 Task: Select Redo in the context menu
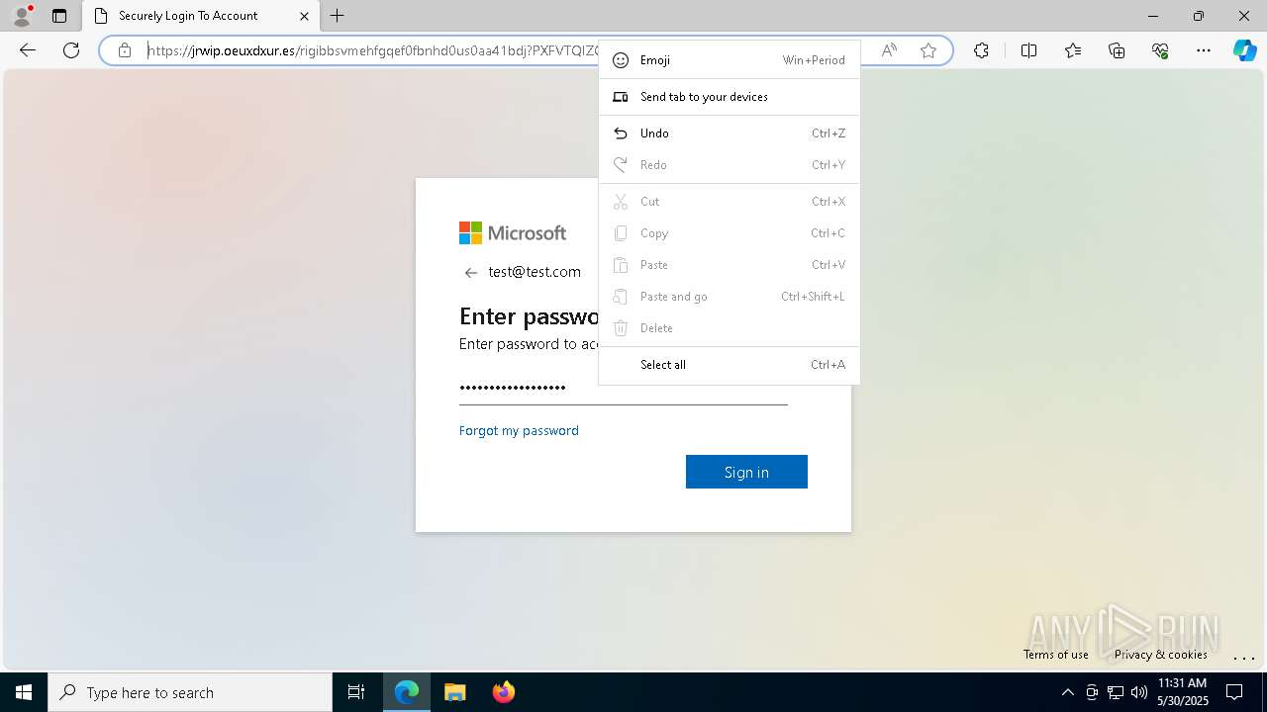click(x=730, y=165)
